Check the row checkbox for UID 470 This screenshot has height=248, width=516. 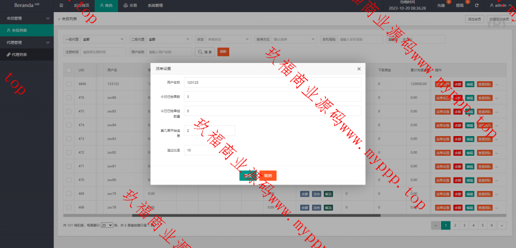[69, 179]
